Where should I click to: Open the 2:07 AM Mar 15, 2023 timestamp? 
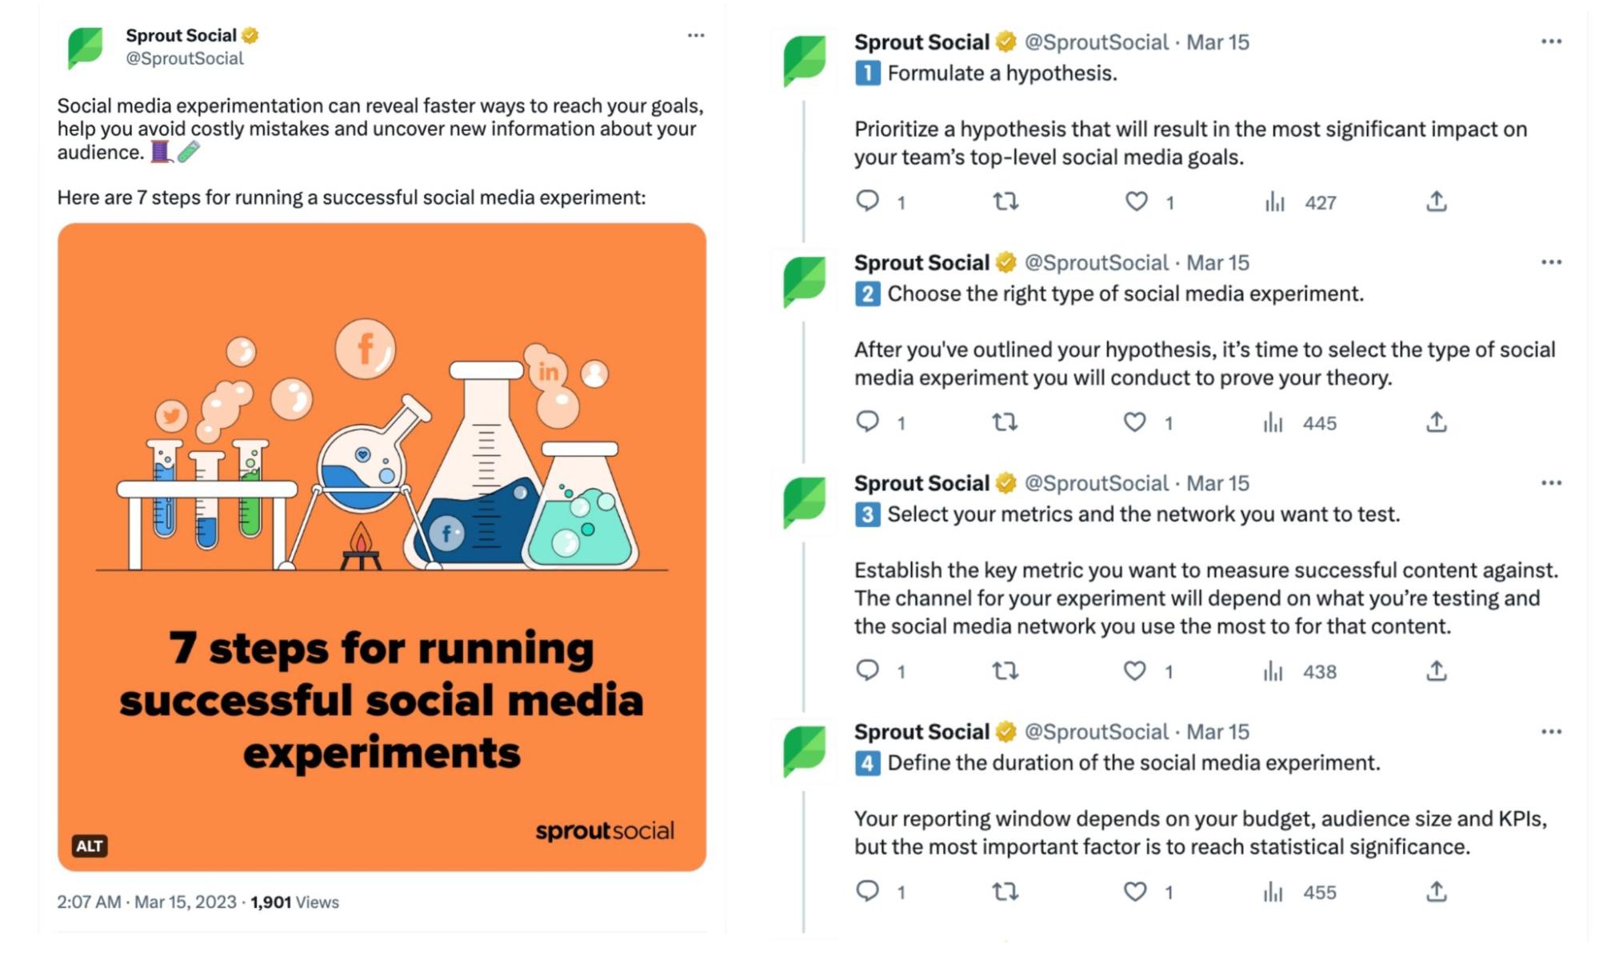[x=146, y=902]
